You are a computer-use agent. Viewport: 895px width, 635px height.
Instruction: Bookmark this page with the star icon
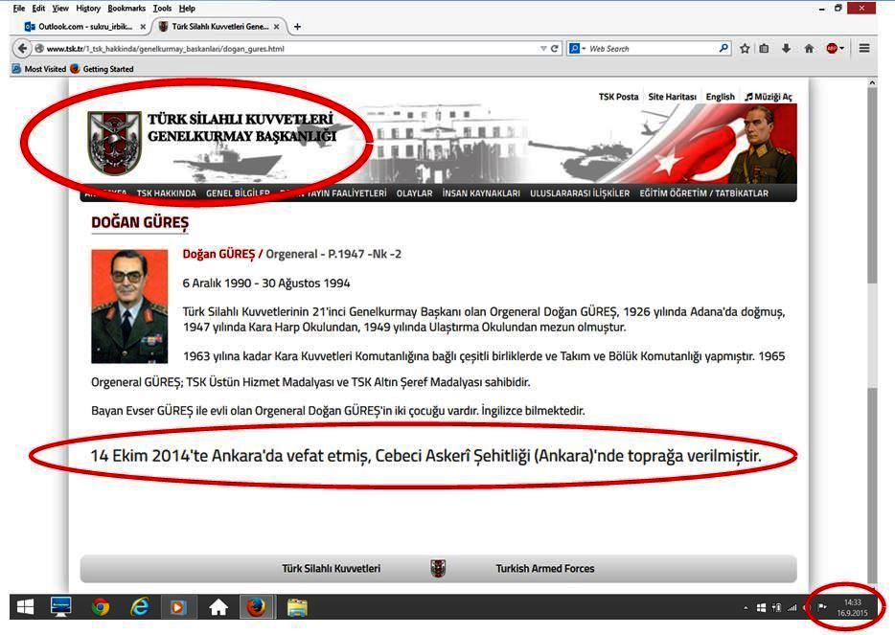[745, 49]
